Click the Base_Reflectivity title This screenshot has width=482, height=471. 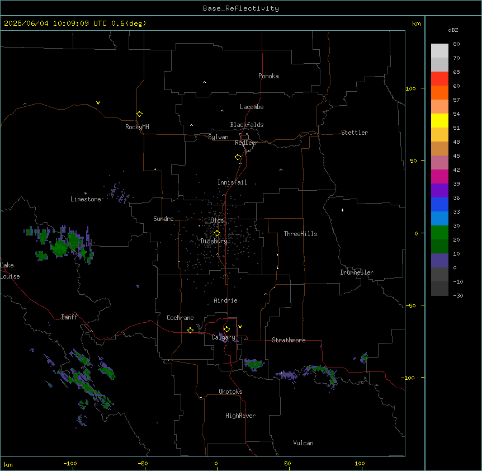[x=241, y=8]
